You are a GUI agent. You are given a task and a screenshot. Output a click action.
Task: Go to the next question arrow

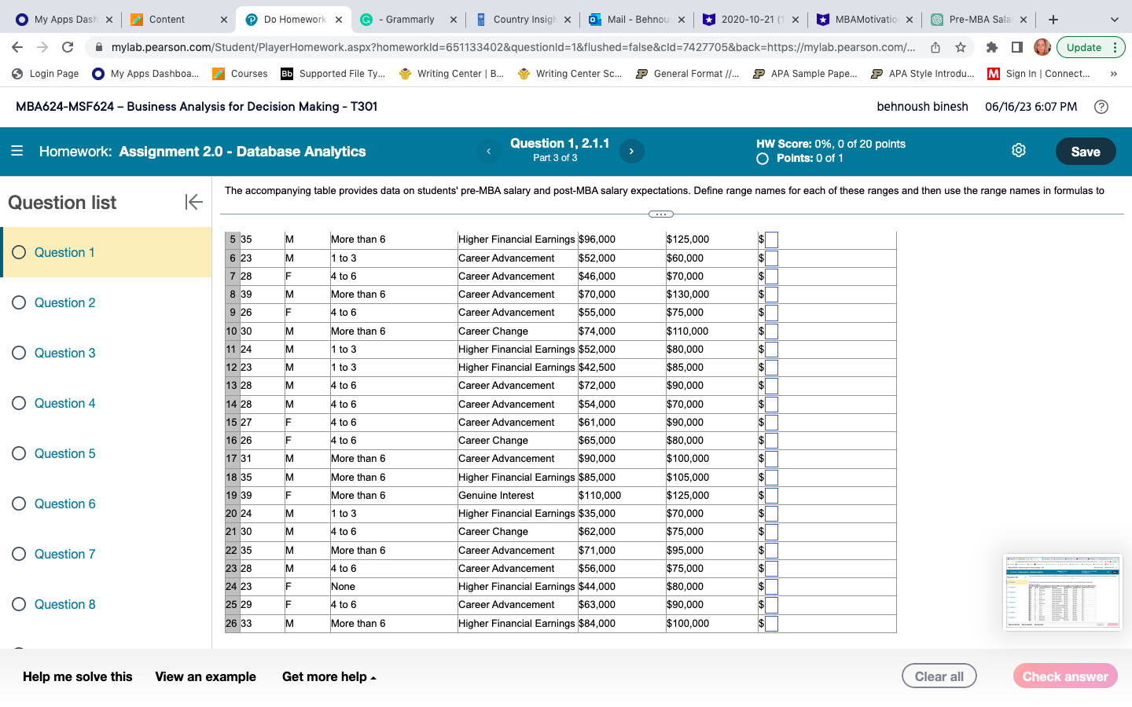[x=631, y=152]
